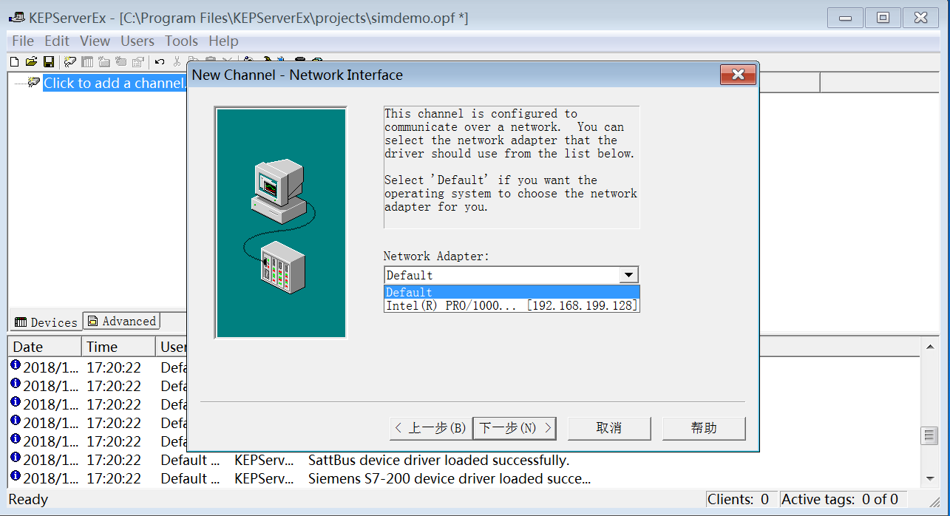
Task: Choose the Default option in adapter list
Action: click(511, 292)
